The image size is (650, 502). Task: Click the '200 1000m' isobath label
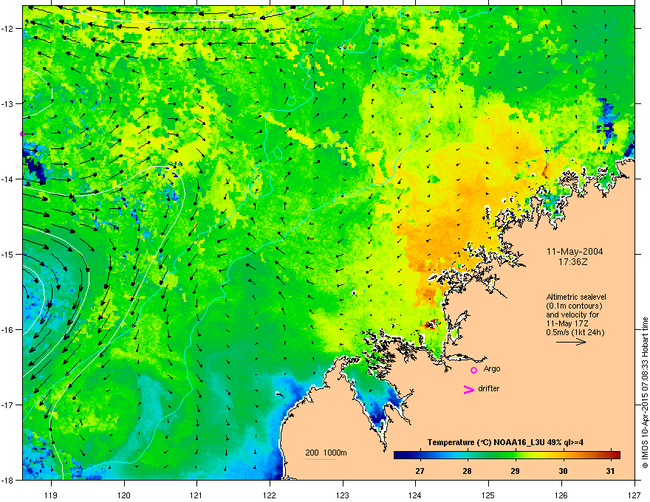coord(326,453)
